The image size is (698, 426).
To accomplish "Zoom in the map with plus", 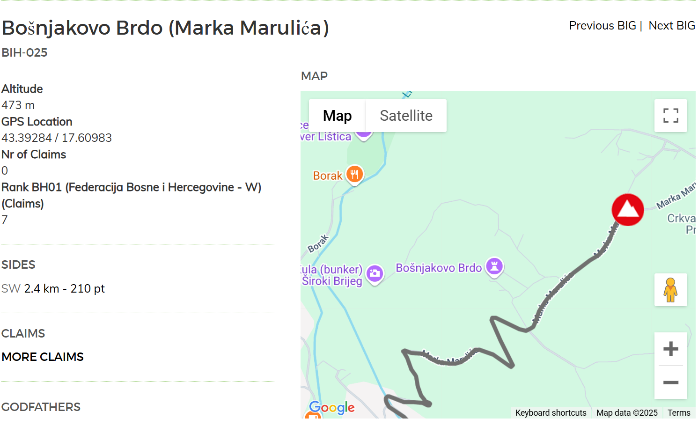I will [x=670, y=349].
